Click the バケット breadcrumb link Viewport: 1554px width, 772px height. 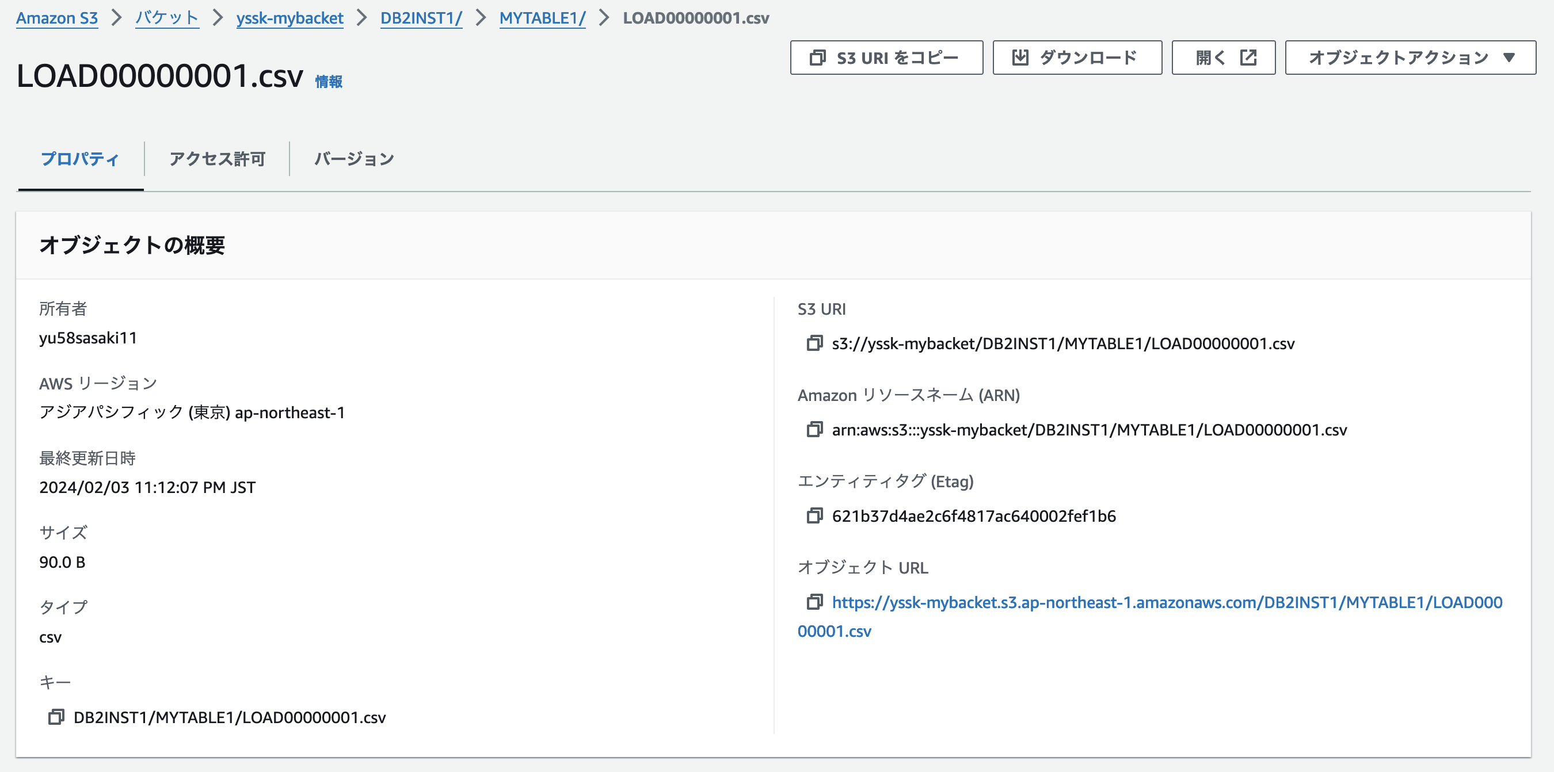tap(166, 18)
